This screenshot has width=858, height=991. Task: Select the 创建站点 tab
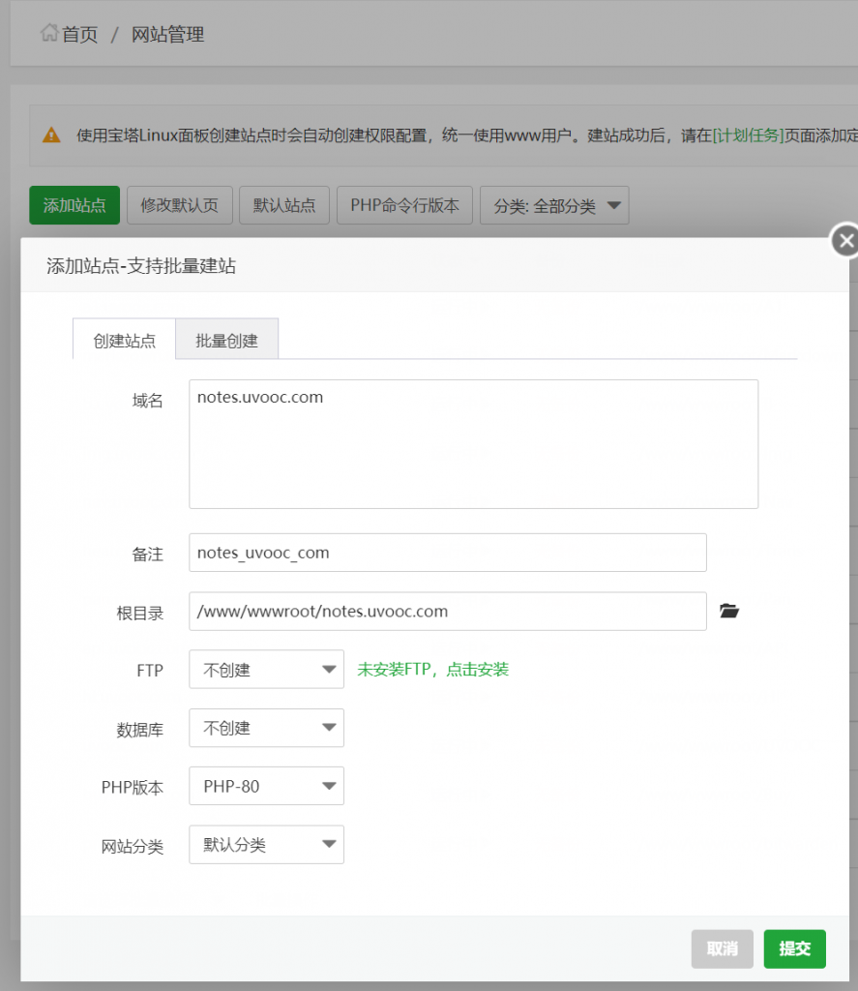(124, 339)
